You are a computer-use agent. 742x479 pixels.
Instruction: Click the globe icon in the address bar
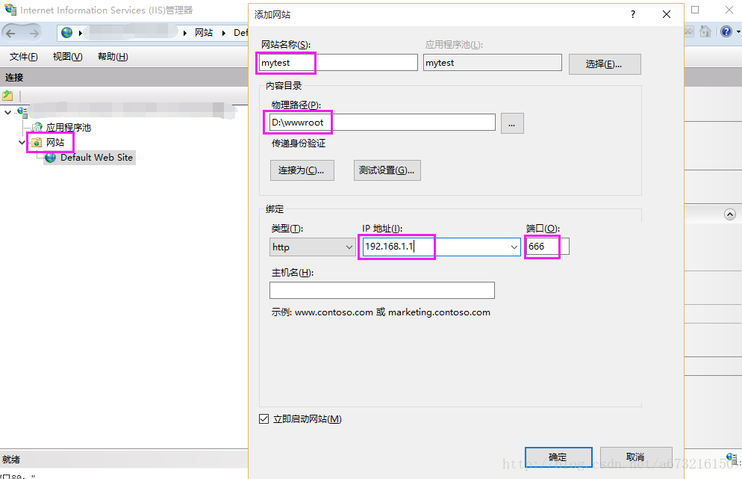tap(67, 33)
